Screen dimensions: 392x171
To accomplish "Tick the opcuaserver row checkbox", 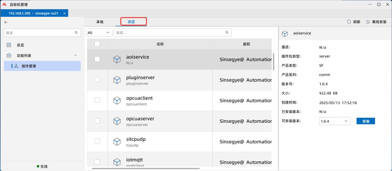I will tap(97, 121).
